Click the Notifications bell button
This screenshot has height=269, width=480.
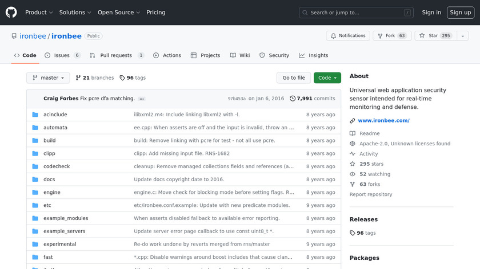click(x=348, y=36)
